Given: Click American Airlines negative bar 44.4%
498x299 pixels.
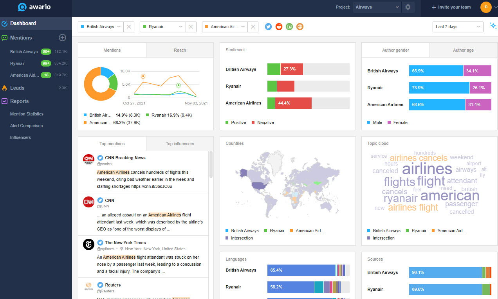Looking at the screenshot, I should coord(294,103).
